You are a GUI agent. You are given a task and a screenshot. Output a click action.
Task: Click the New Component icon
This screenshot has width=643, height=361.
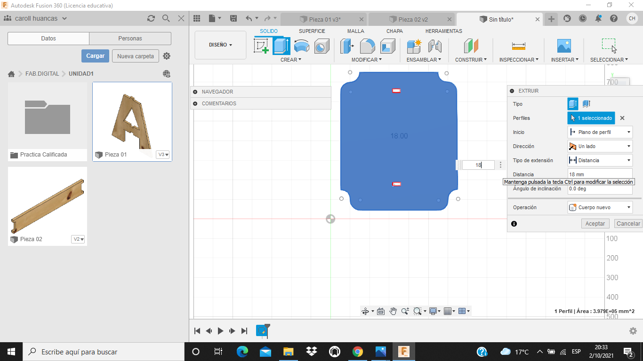coord(414,46)
